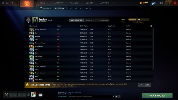Switch to the TEAMMATES pill tab
Screen dimensions: 178x100
[x=103, y=20]
